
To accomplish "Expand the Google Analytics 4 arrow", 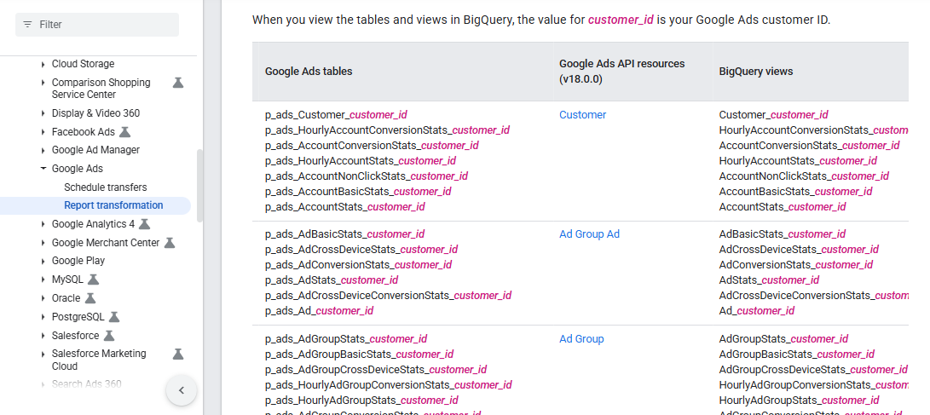I will point(43,224).
